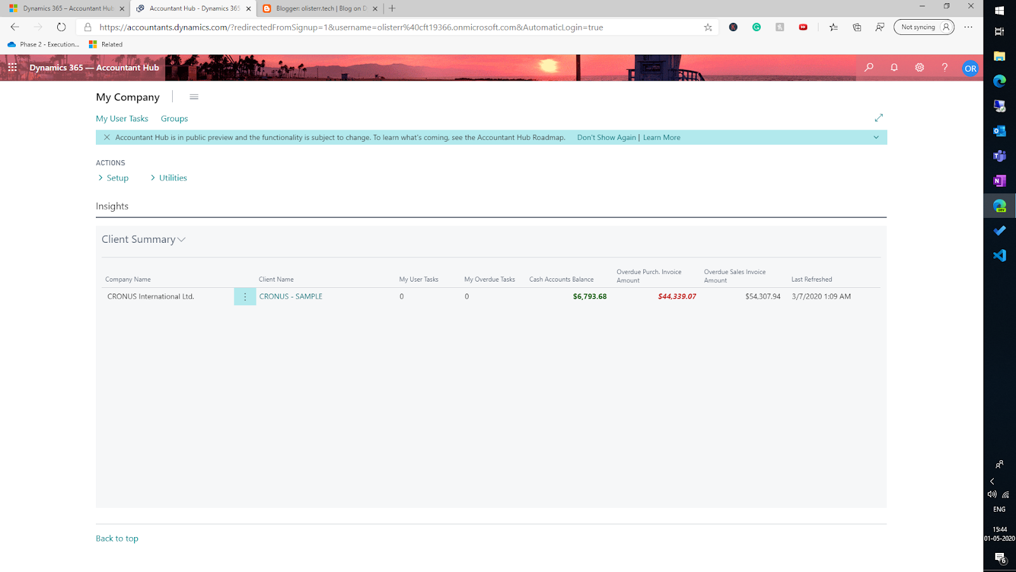The width and height of the screenshot is (1016, 572).
Task: Click Don't Show Again in the banner
Action: 606,137
